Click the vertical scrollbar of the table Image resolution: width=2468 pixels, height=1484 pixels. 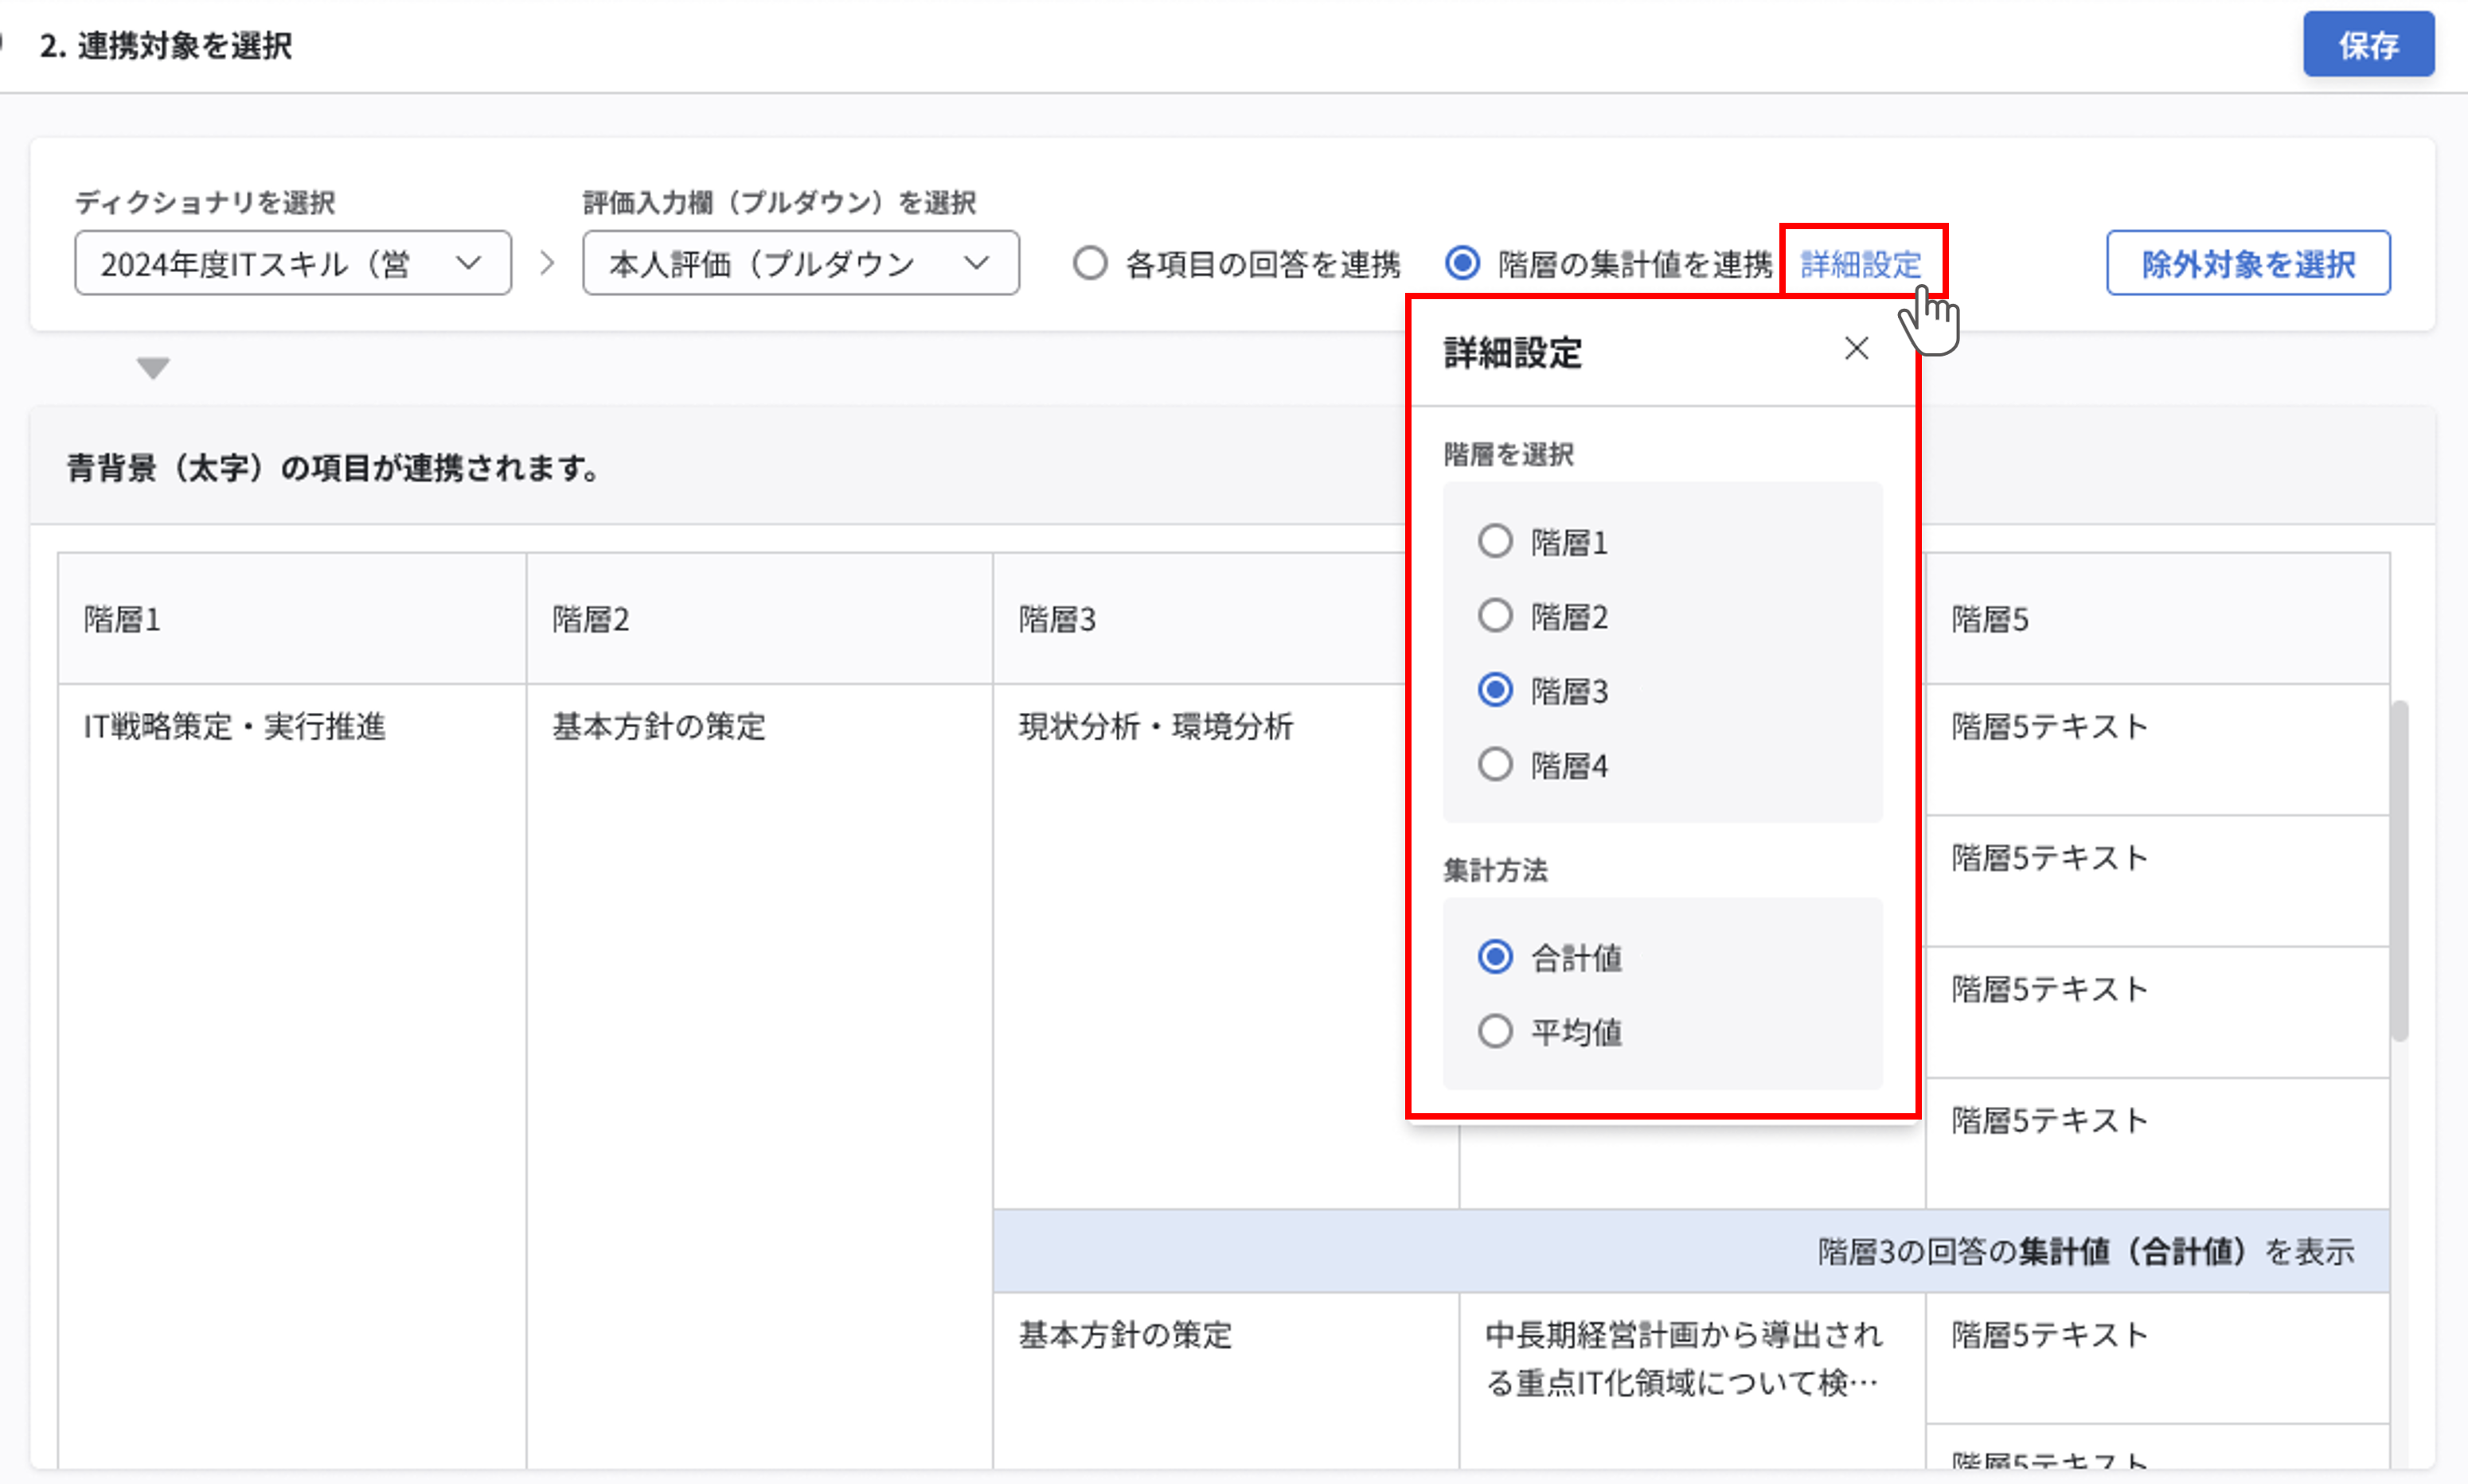(2399, 870)
